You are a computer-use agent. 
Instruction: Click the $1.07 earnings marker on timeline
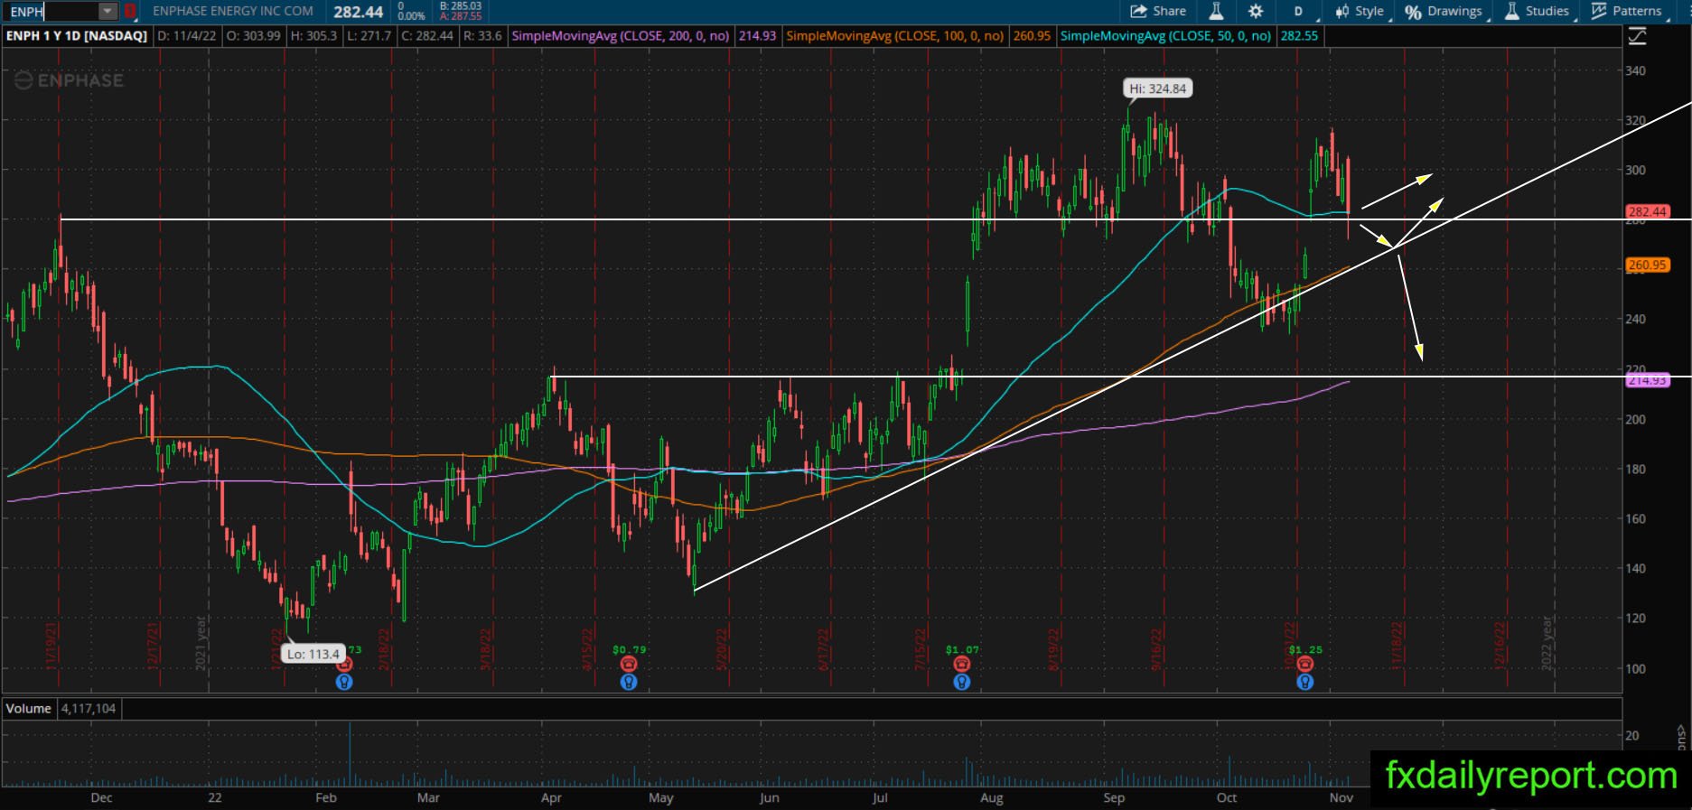click(962, 649)
